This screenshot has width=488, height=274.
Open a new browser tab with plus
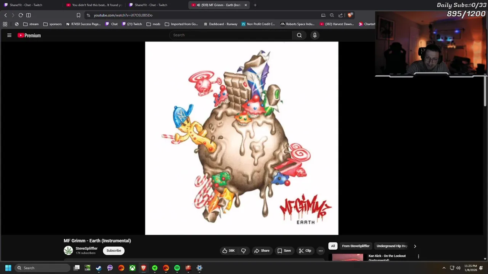pyautogui.click(x=255, y=5)
